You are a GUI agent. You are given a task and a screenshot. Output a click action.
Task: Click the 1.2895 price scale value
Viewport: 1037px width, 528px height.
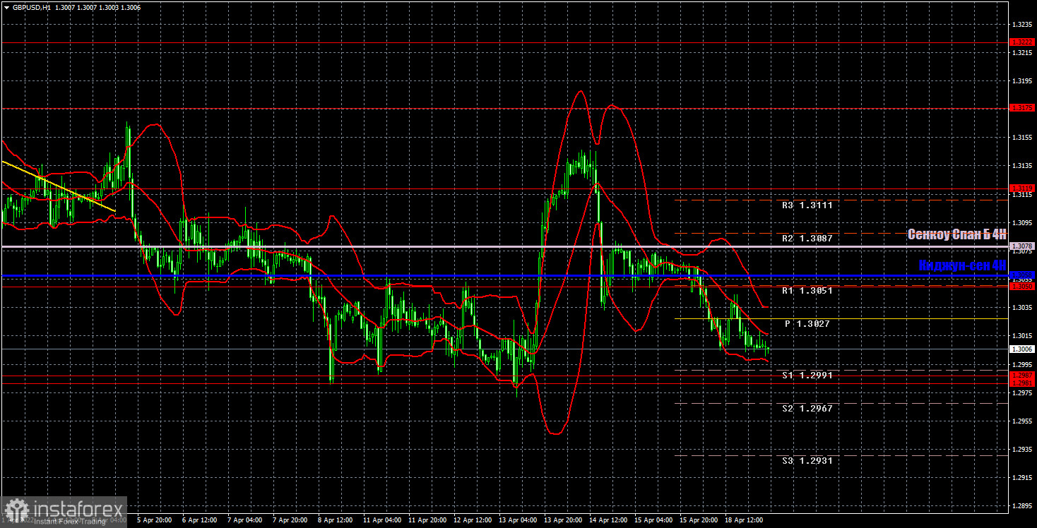(1023, 506)
